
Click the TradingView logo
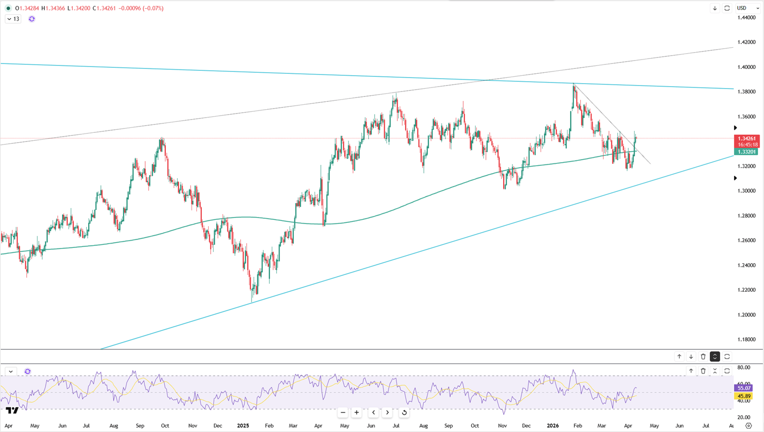click(12, 410)
